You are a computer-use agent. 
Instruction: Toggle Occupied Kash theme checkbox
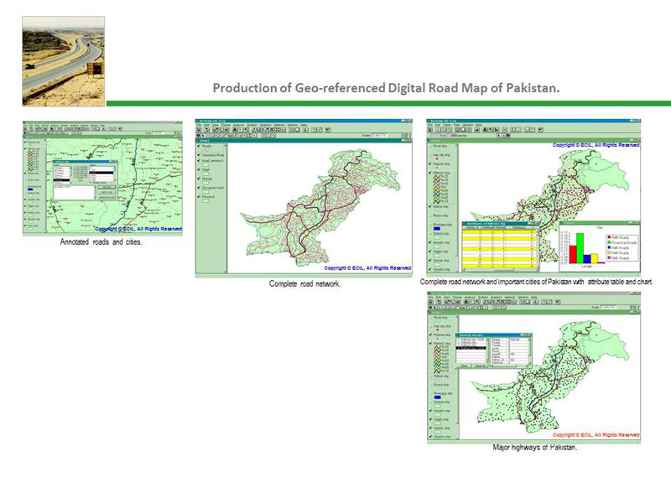pyautogui.click(x=199, y=188)
